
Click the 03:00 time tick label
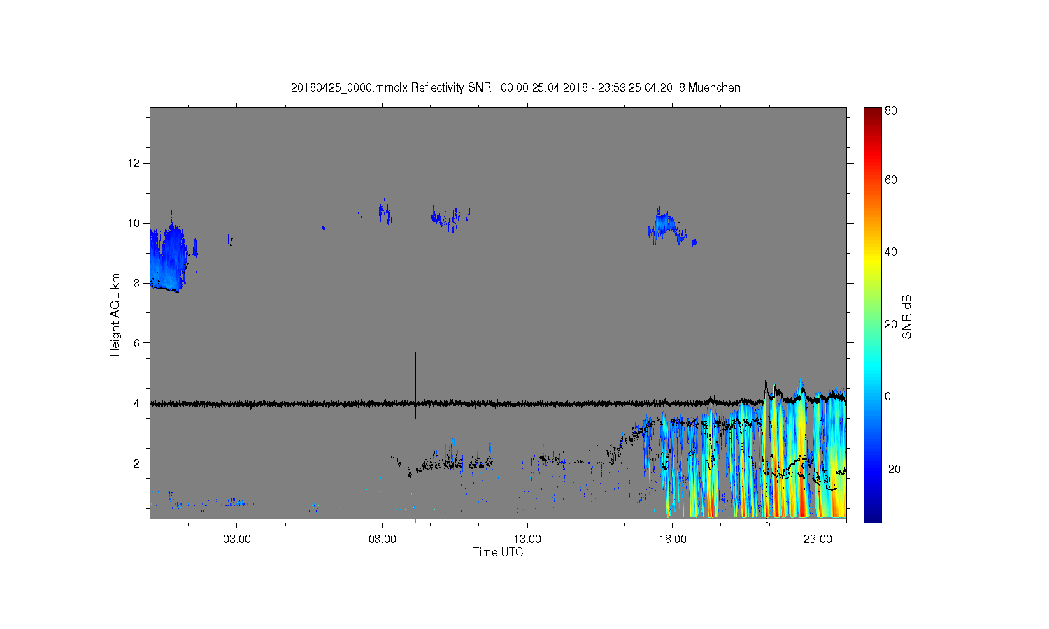point(237,540)
